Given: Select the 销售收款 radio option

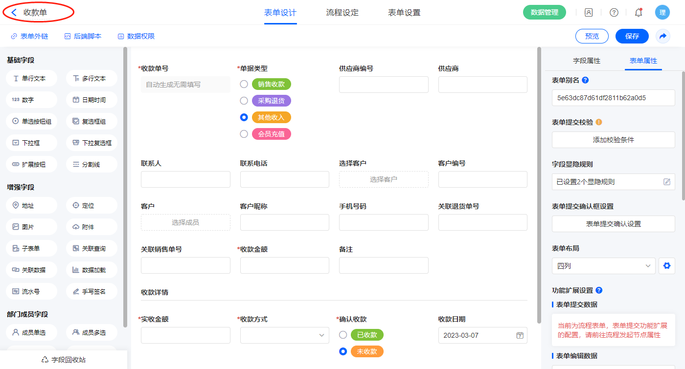Looking at the screenshot, I should (x=244, y=84).
